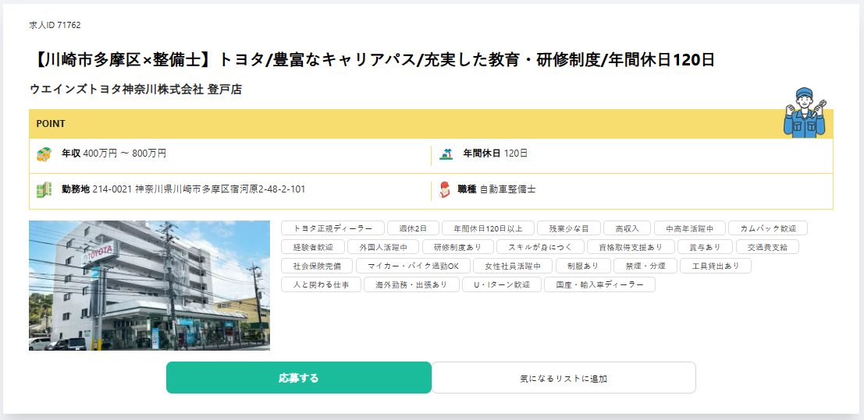This screenshot has height=420, width=864.
Task: Select the 人と関わる仕事 tag
Action: [x=322, y=284]
